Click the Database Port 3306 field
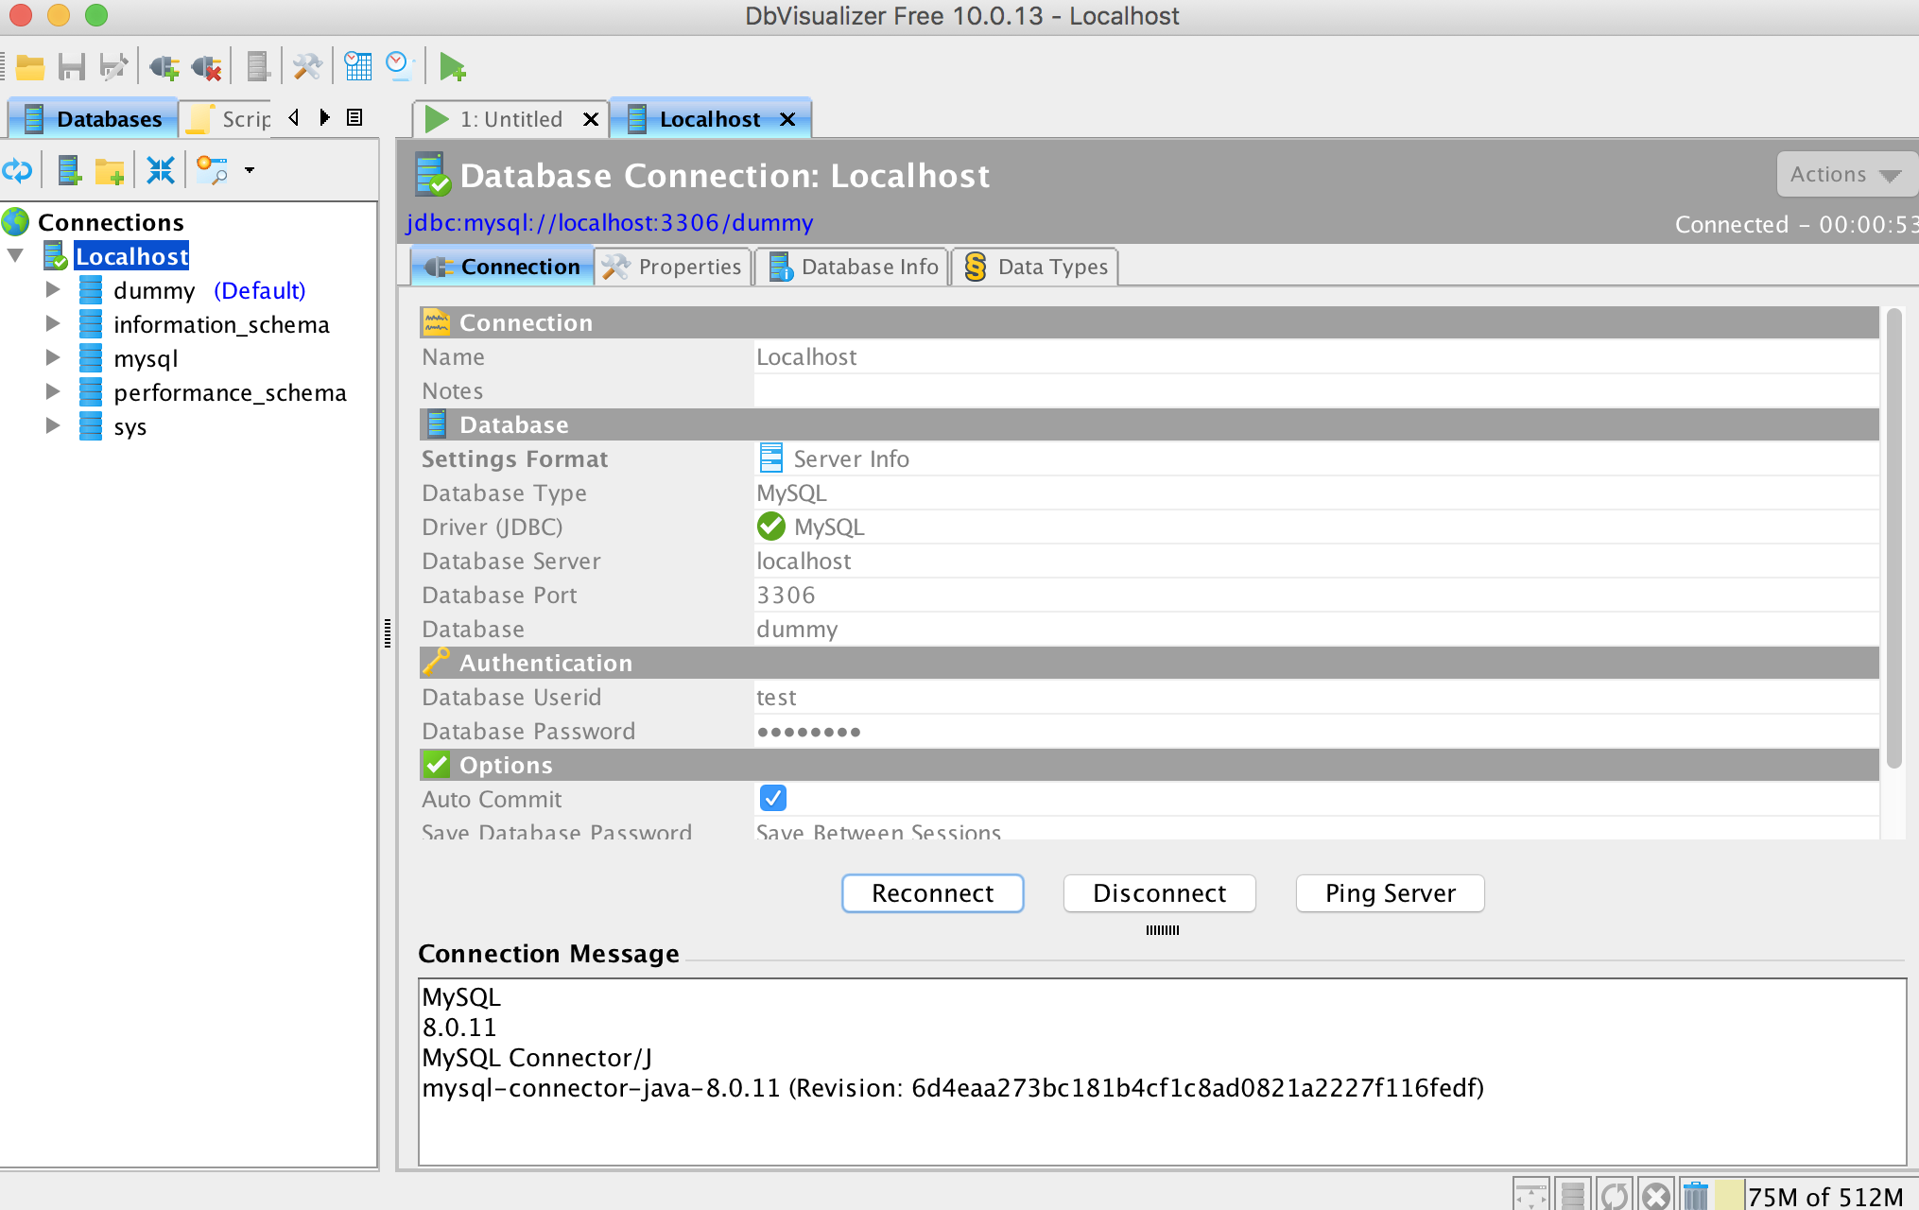 [1316, 596]
